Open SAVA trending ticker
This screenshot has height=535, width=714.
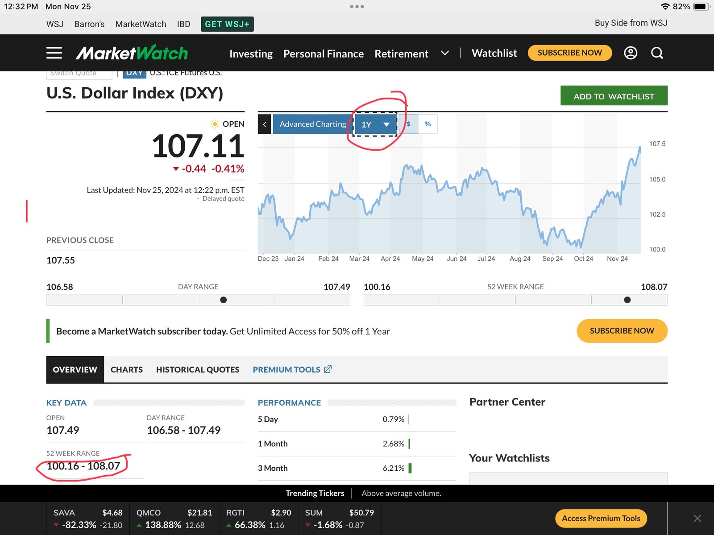pos(88,519)
